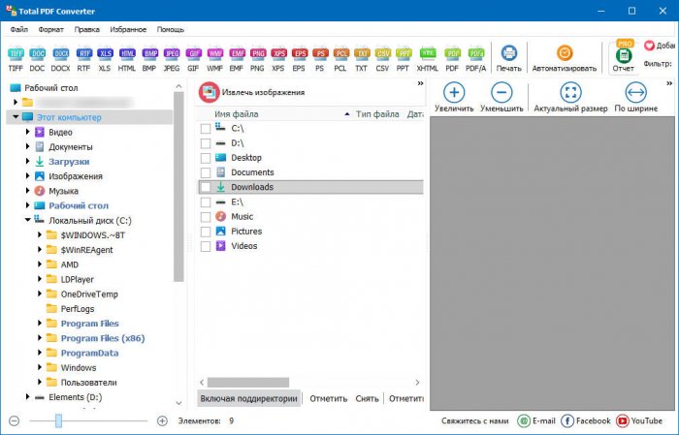Pick the RTF format icon
This screenshot has height=435, width=679.
[83, 54]
